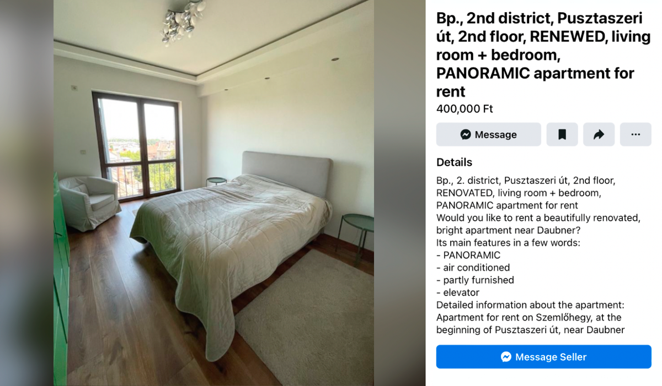Click the listing title mentioning Pusztaszeri út
Image resolution: width=662 pixels, height=386 pixels.
click(543, 55)
